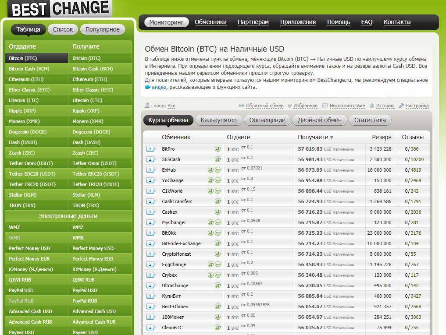The height and width of the screenshot is (335, 446).
Task: Open info icon for CleanBTC row
Action: pos(150,328)
